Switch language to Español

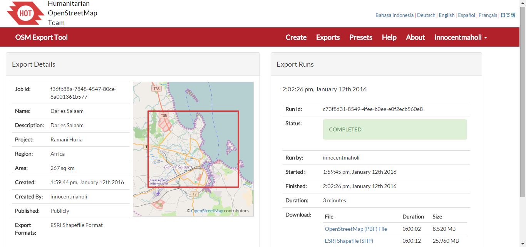click(467, 15)
